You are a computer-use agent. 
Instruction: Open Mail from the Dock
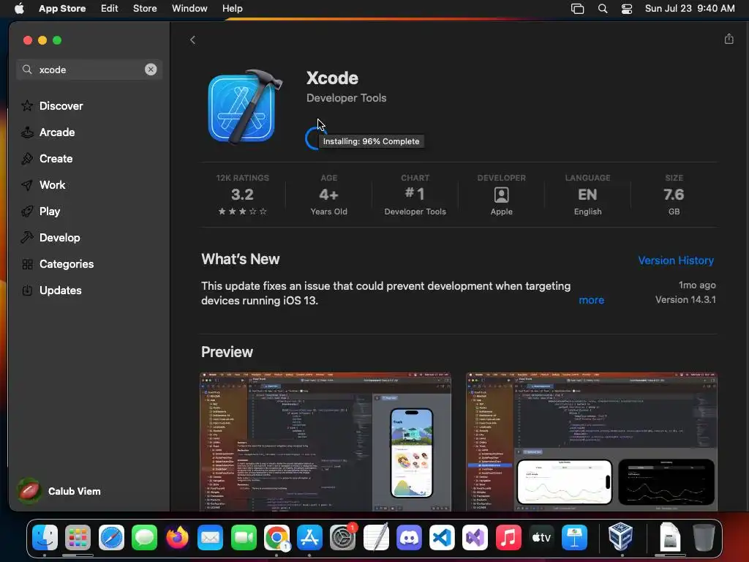tap(210, 537)
